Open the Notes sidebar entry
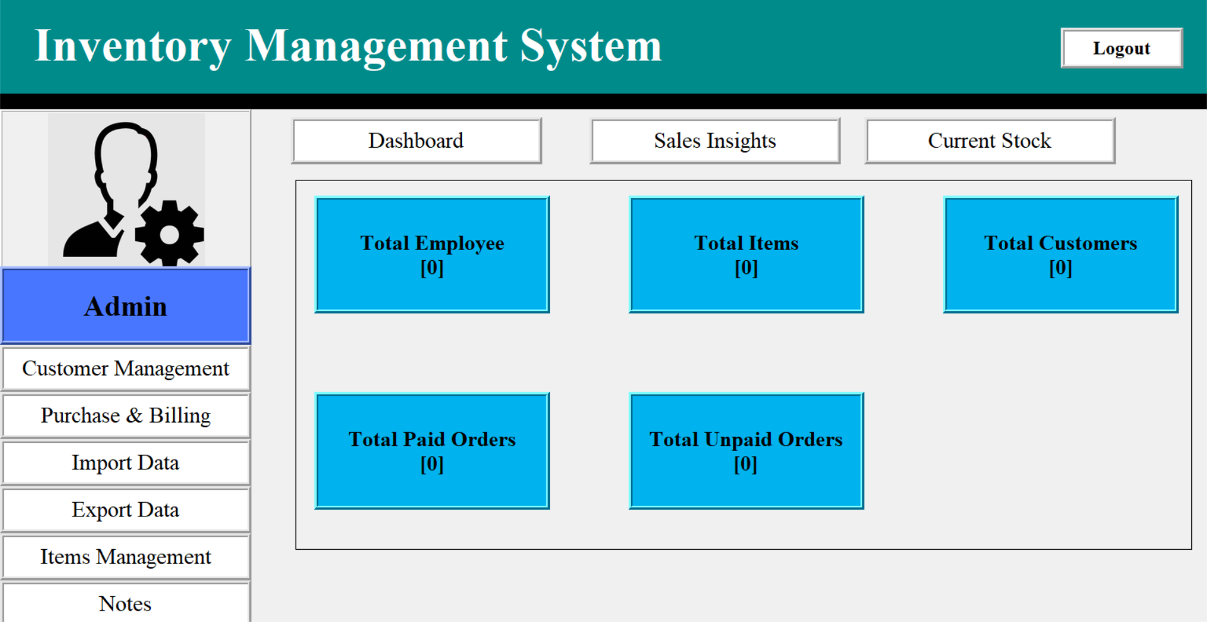1207x622 pixels. (126, 603)
